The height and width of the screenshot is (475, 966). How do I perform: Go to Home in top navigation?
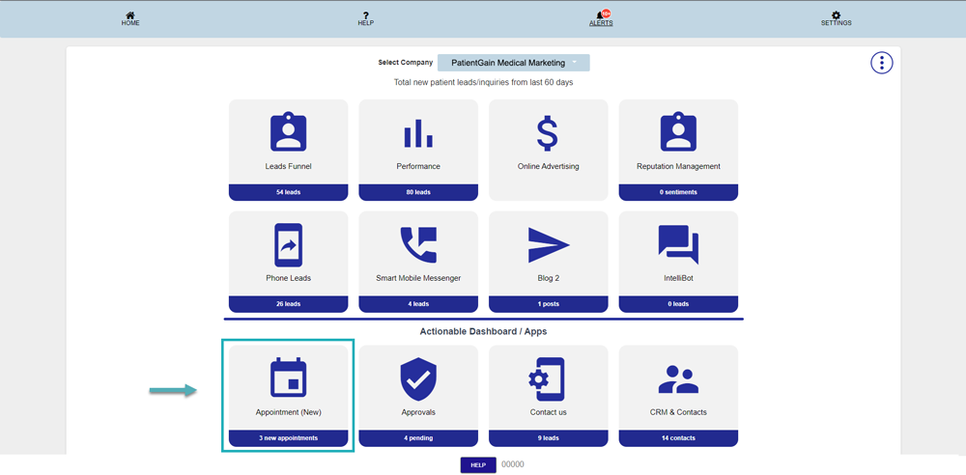coord(130,18)
